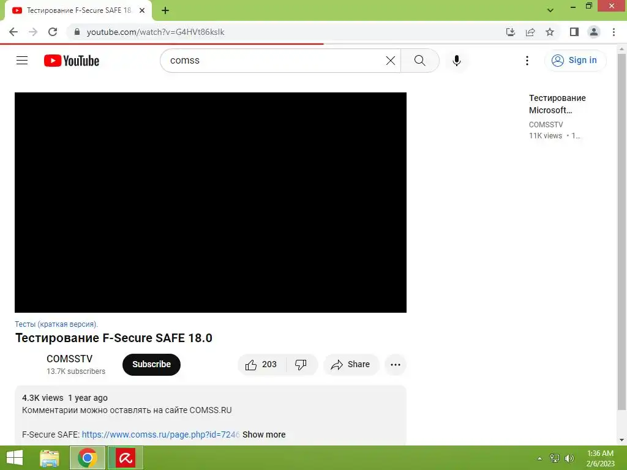
Task: Switch to Chrome in the taskbar
Action: click(88, 458)
